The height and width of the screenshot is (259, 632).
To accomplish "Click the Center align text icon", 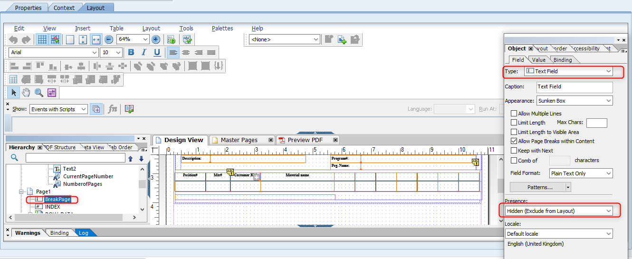I will click(186, 52).
